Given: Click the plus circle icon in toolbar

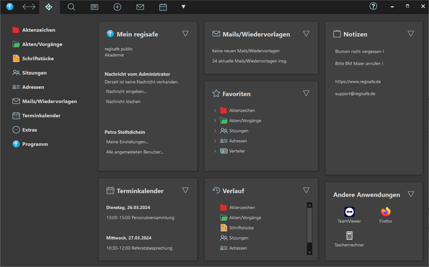Looking at the screenshot, I should tap(117, 7).
